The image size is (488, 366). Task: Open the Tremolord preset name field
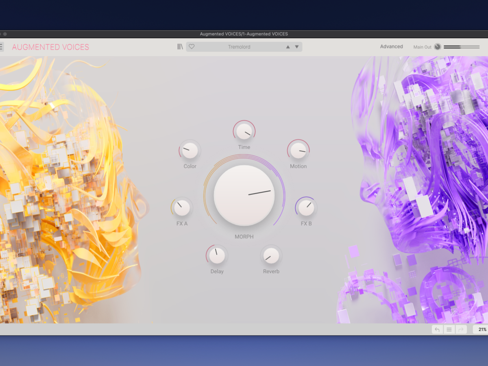[239, 47]
